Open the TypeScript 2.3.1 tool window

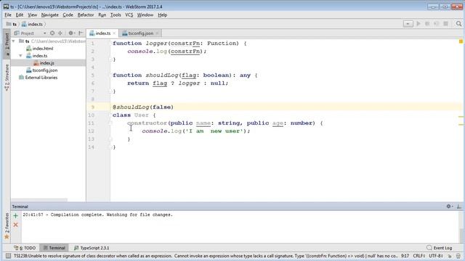pos(92,248)
